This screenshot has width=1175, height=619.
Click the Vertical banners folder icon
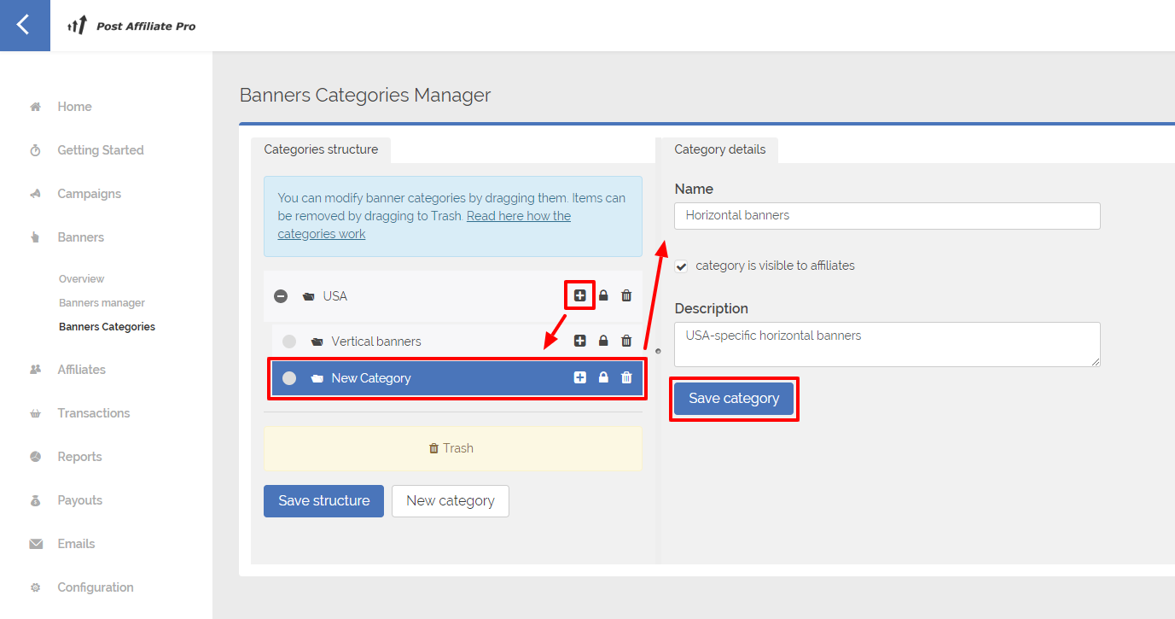pos(317,342)
